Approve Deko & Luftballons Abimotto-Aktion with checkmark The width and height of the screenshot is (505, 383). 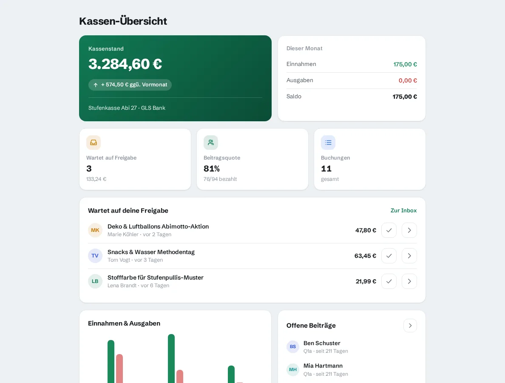coord(389,230)
